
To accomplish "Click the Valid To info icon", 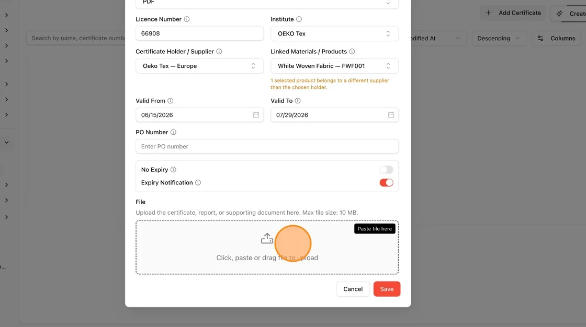I will click(298, 101).
